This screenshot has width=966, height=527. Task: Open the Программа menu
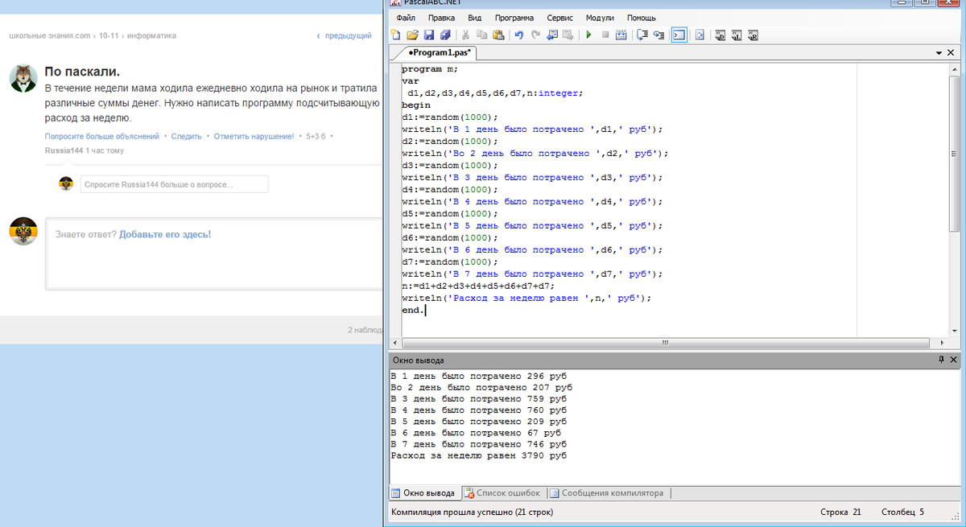click(514, 18)
